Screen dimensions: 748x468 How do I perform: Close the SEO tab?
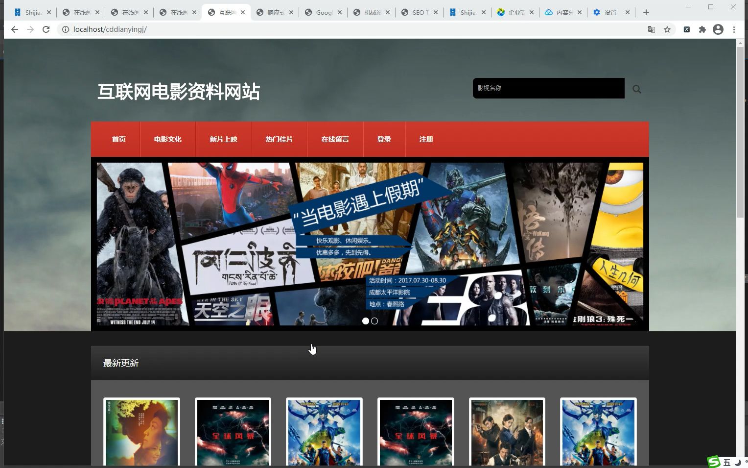click(x=436, y=12)
